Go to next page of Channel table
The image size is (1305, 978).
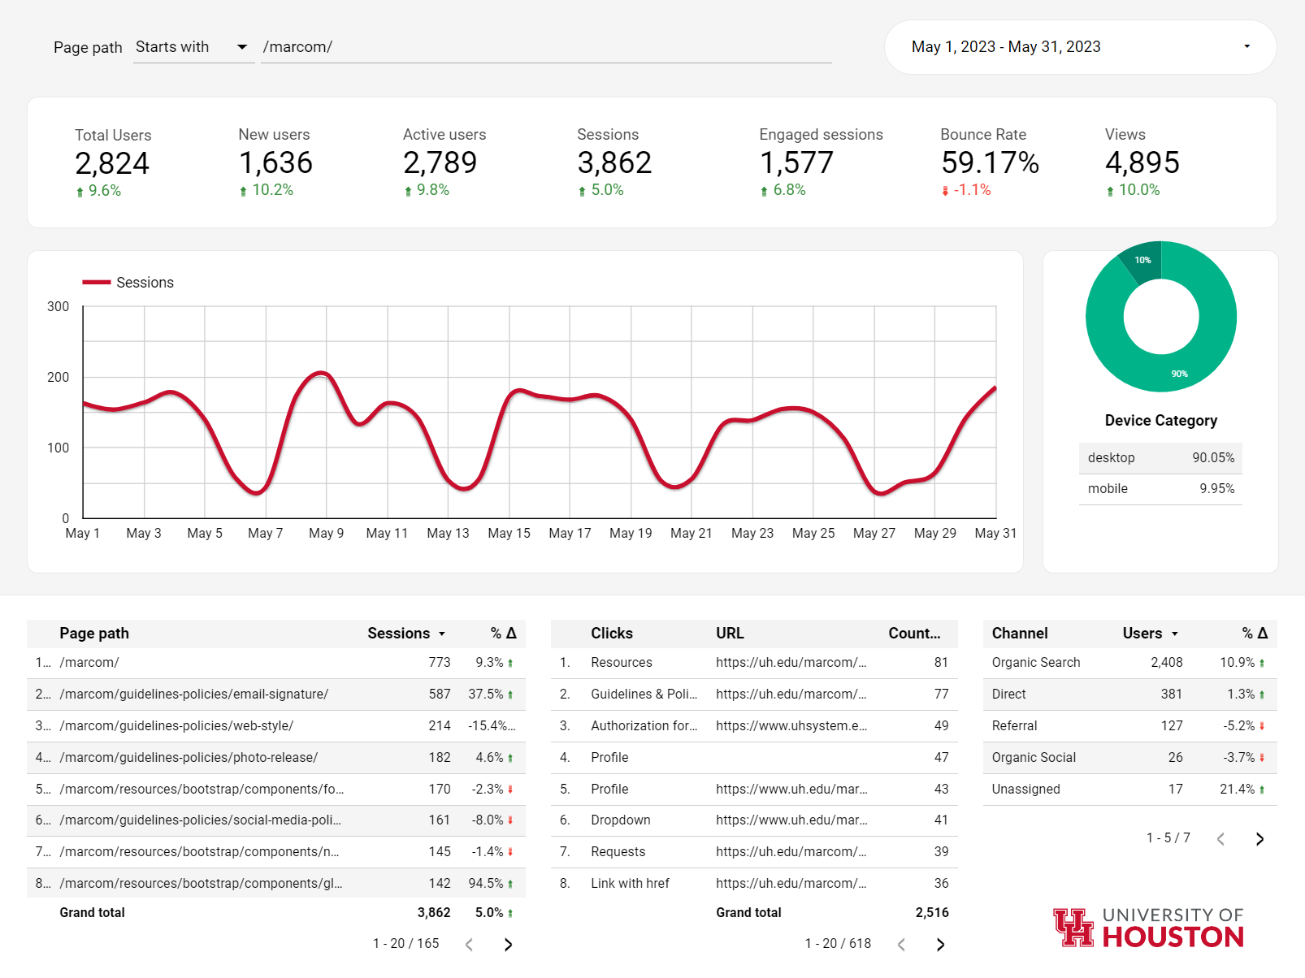[1259, 839]
